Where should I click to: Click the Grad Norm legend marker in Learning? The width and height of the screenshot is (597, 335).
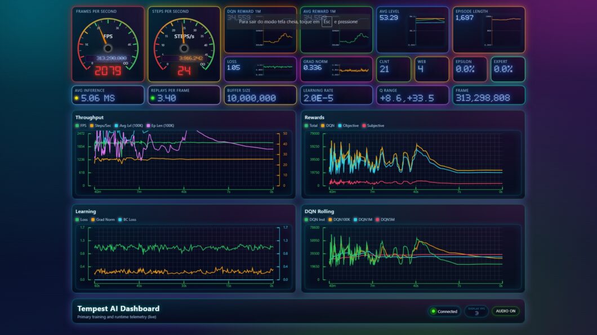93,219
